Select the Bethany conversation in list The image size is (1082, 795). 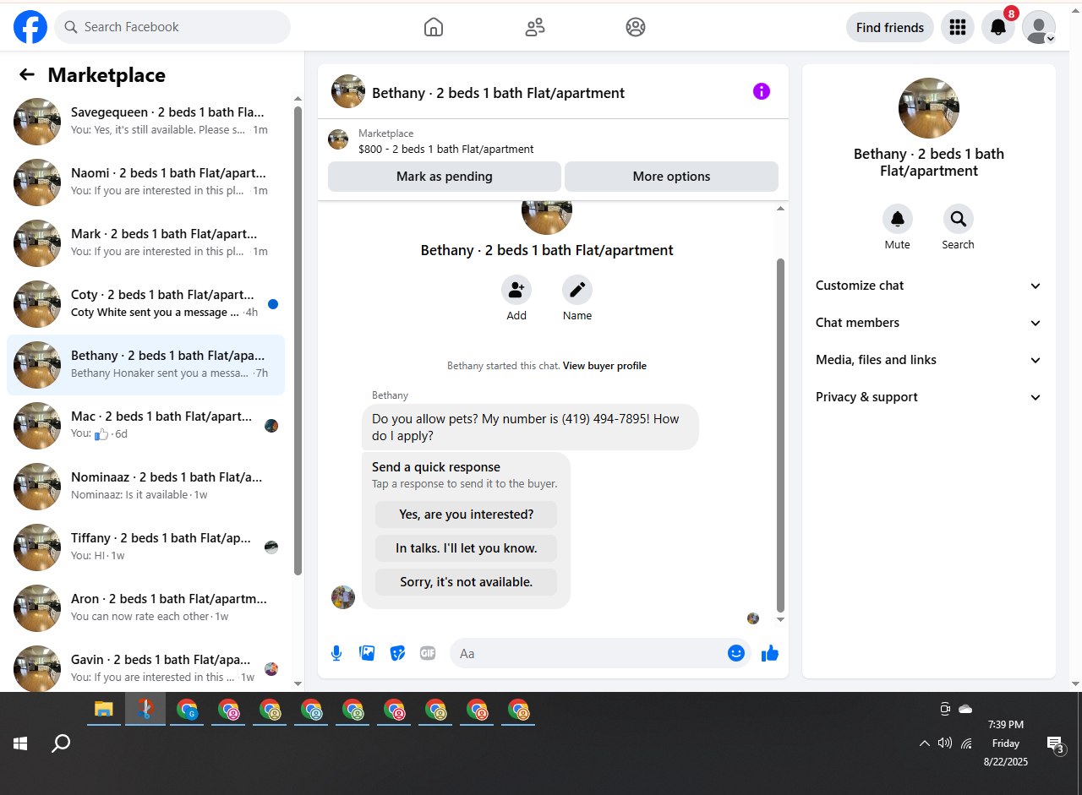point(145,365)
